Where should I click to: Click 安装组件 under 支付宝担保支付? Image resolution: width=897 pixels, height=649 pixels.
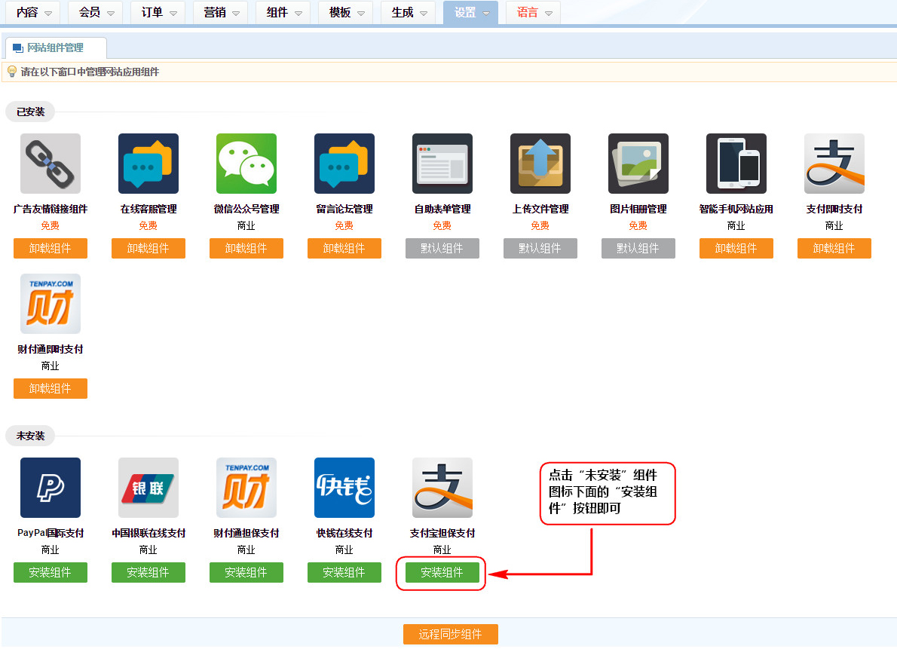(442, 573)
